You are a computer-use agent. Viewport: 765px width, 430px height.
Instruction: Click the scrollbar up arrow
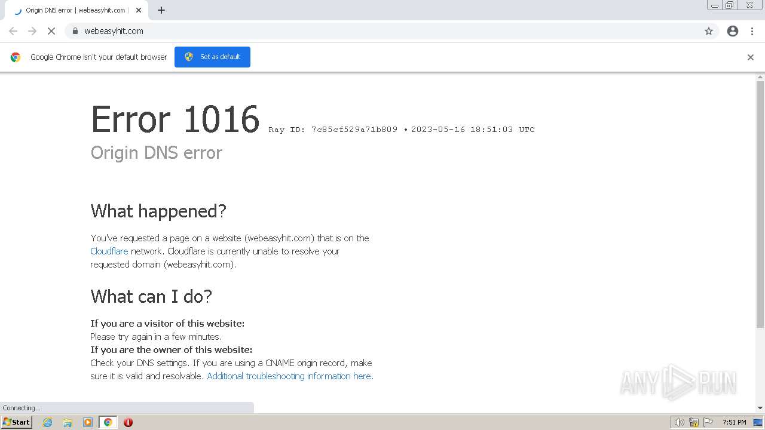pos(760,77)
